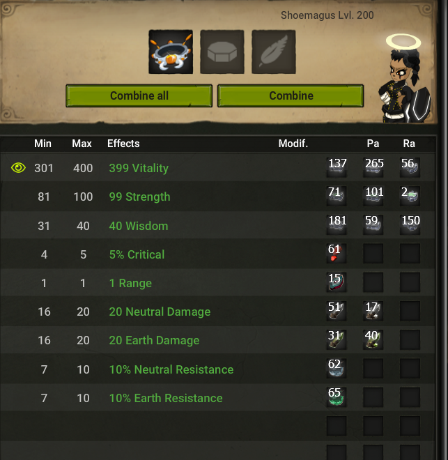This screenshot has width=448, height=460.
Task: Select the 99 Strength effect row
Action: [x=217, y=197]
